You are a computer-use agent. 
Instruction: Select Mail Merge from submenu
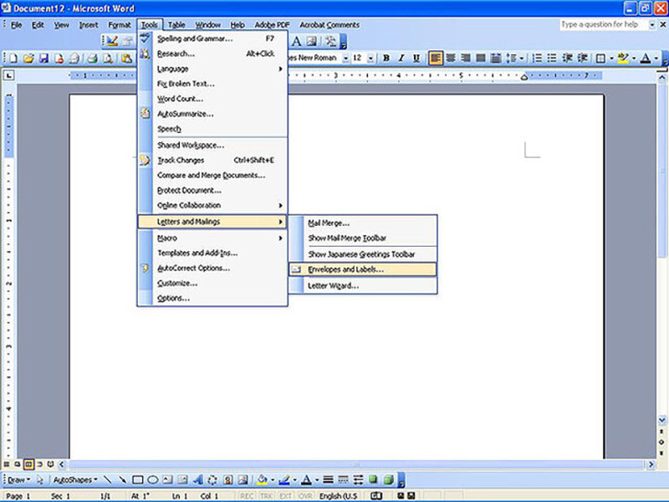363,223
